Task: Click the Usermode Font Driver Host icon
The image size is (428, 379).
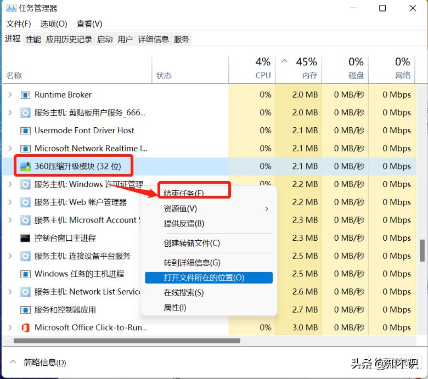Action: tap(25, 131)
